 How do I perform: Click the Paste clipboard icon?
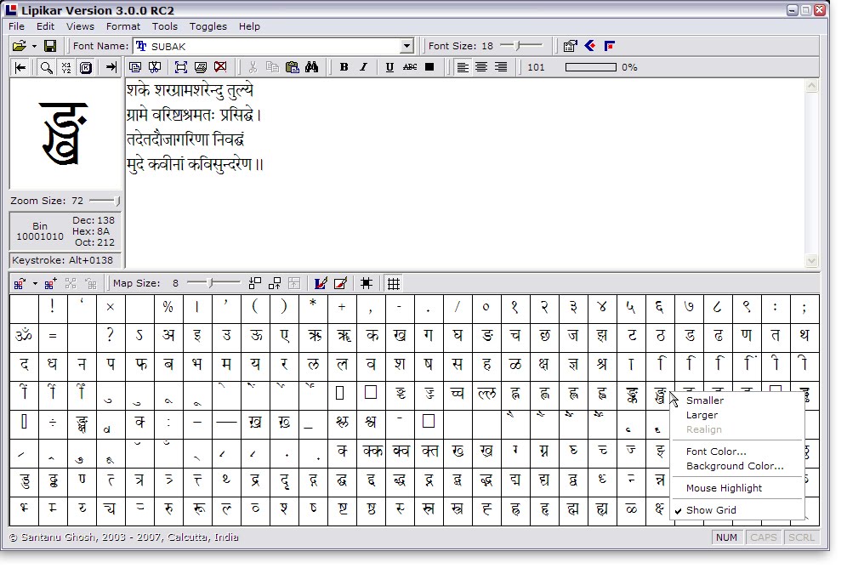[x=293, y=67]
